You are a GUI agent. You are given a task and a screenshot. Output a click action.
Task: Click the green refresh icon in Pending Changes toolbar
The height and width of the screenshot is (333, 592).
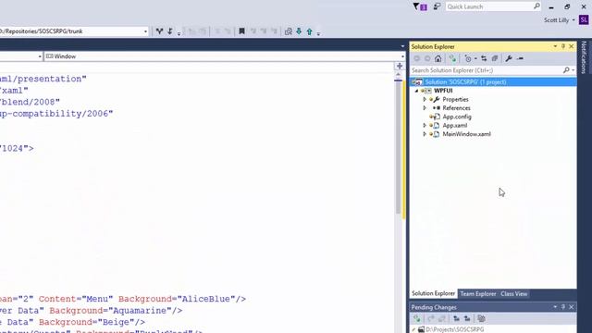417,318
